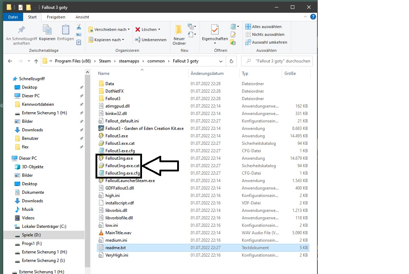This screenshot has height=274, width=409.
Task: Expand the Kopieren nach dropdown
Action: [x=123, y=40]
